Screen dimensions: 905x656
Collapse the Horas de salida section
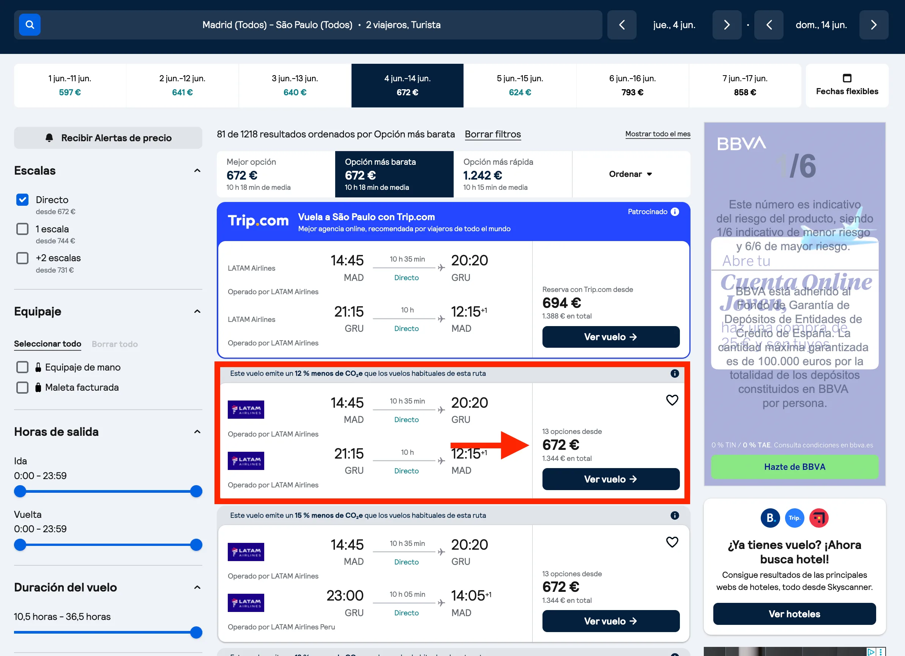pos(197,432)
